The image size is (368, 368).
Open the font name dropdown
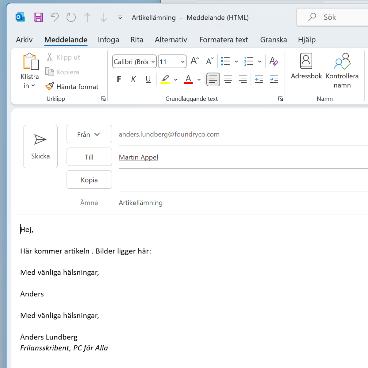pos(153,61)
